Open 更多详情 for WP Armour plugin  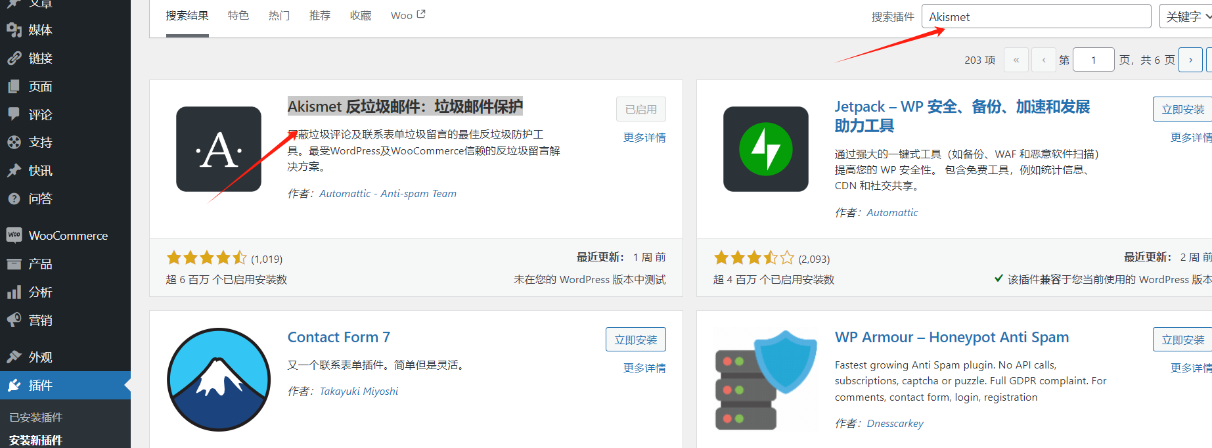(x=1191, y=368)
